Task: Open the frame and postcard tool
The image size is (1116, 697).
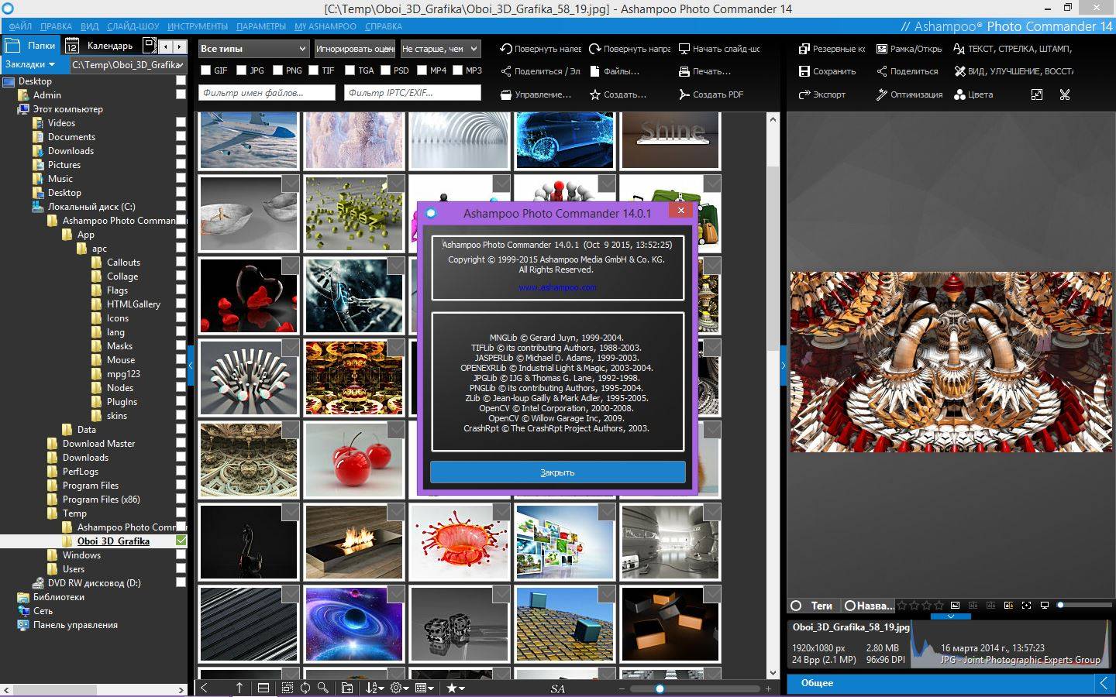Action: (909, 48)
